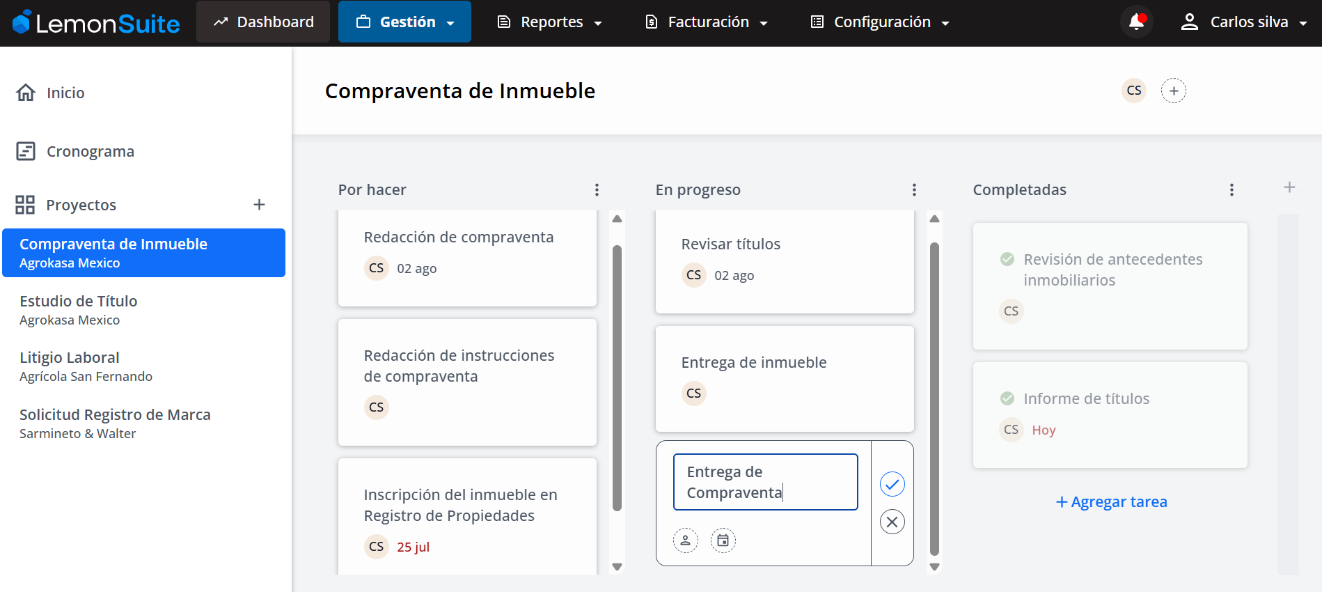
Task: Cancel new task with X icon
Action: click(x=892, y=522)
